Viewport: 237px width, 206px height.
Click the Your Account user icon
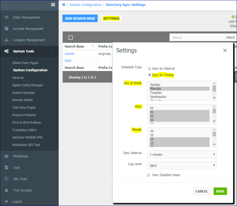coord(6,190)
